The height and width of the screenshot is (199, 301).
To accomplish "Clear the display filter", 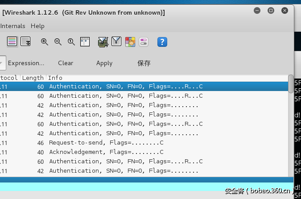I will point(66,63).
